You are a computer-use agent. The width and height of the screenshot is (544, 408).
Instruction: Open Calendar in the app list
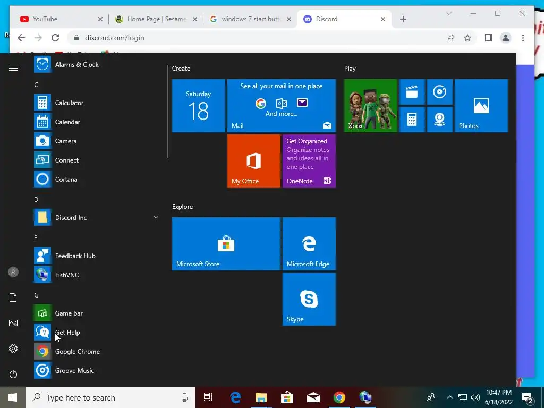(97, 122)
